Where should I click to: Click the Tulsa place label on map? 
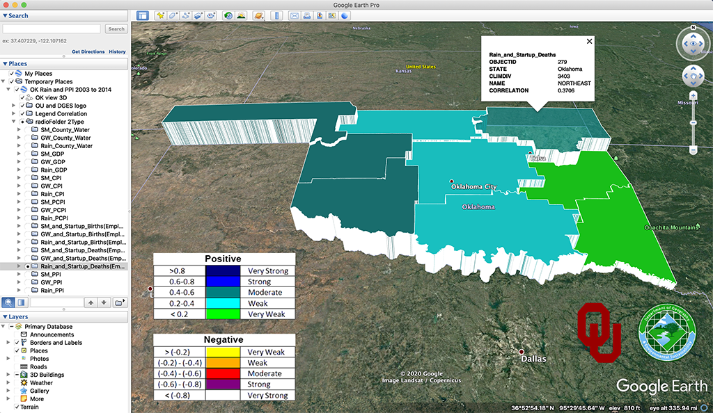[x=538, y=158]
